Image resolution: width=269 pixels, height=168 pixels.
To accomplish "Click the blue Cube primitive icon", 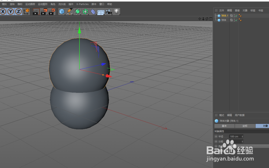I will tap(62, 12).
